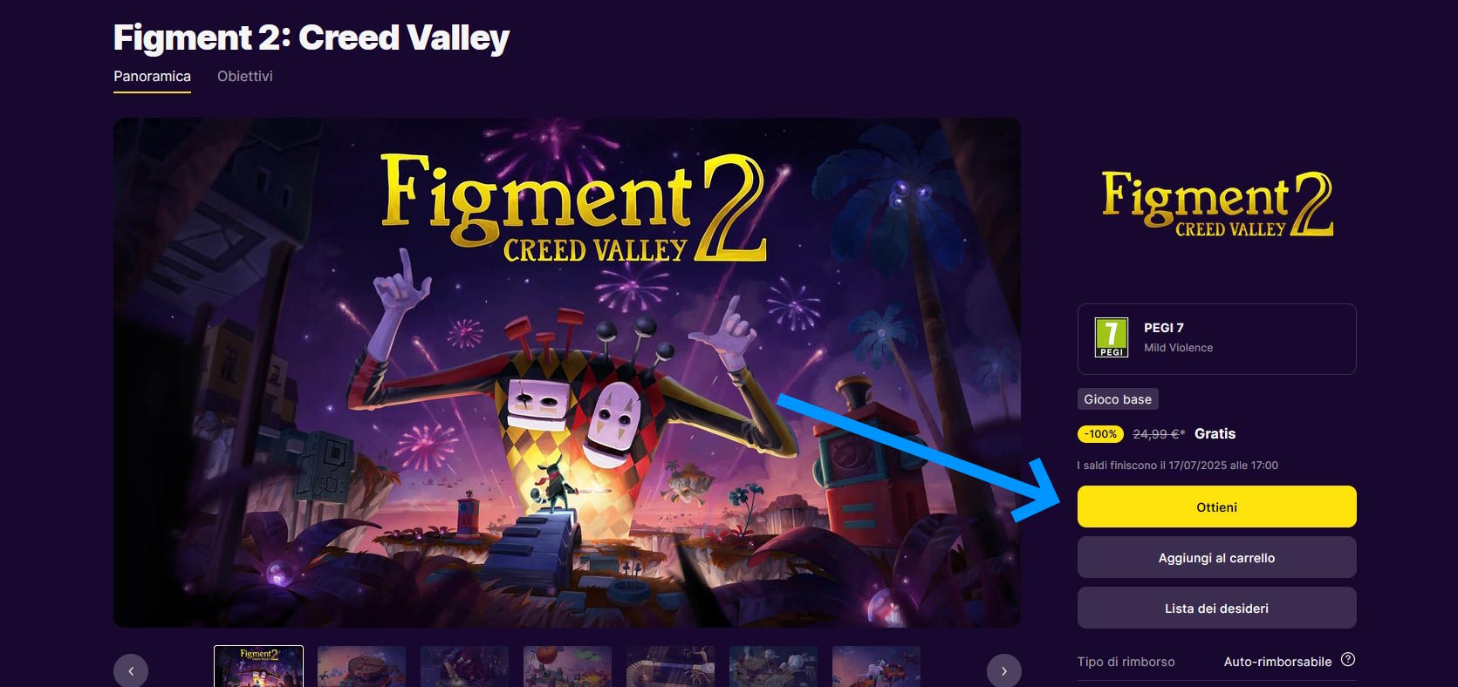The image size is (1458, 687).
Task: Click the PEGI 7 rating icon
Action: [x=1112, y=337]
